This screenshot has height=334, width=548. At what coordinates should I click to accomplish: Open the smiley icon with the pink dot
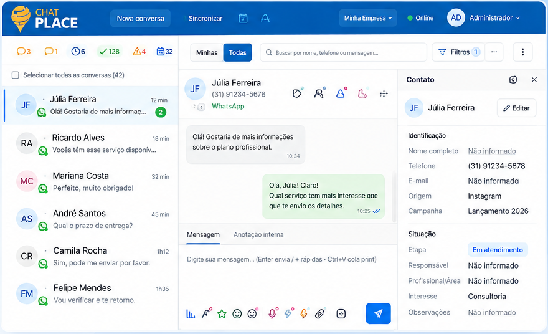pyautogui.click(x=252, y=313)
